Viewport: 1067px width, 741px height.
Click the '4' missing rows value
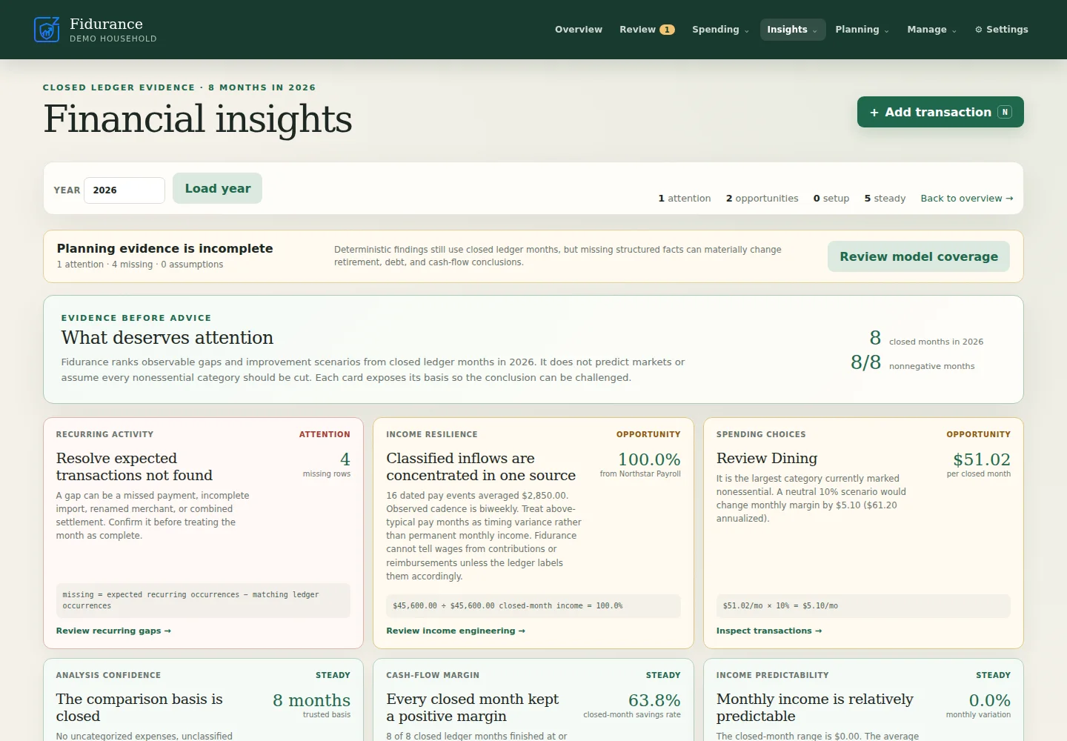click(345, 459)
